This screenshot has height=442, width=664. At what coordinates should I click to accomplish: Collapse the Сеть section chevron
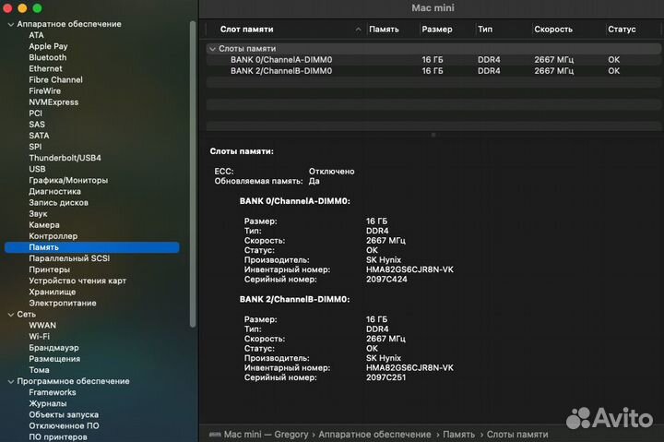point(11,315)
